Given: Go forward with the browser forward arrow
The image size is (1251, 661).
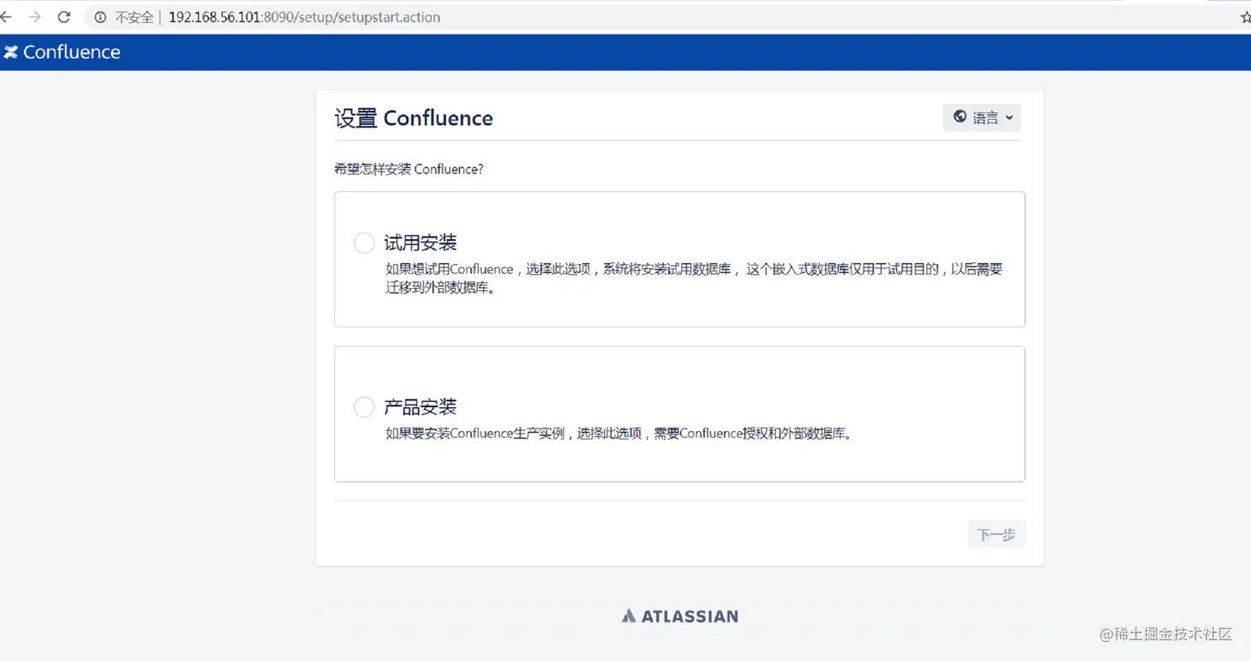Looking at the screenshot, I should pyautogui.click(x=34, y=17).
